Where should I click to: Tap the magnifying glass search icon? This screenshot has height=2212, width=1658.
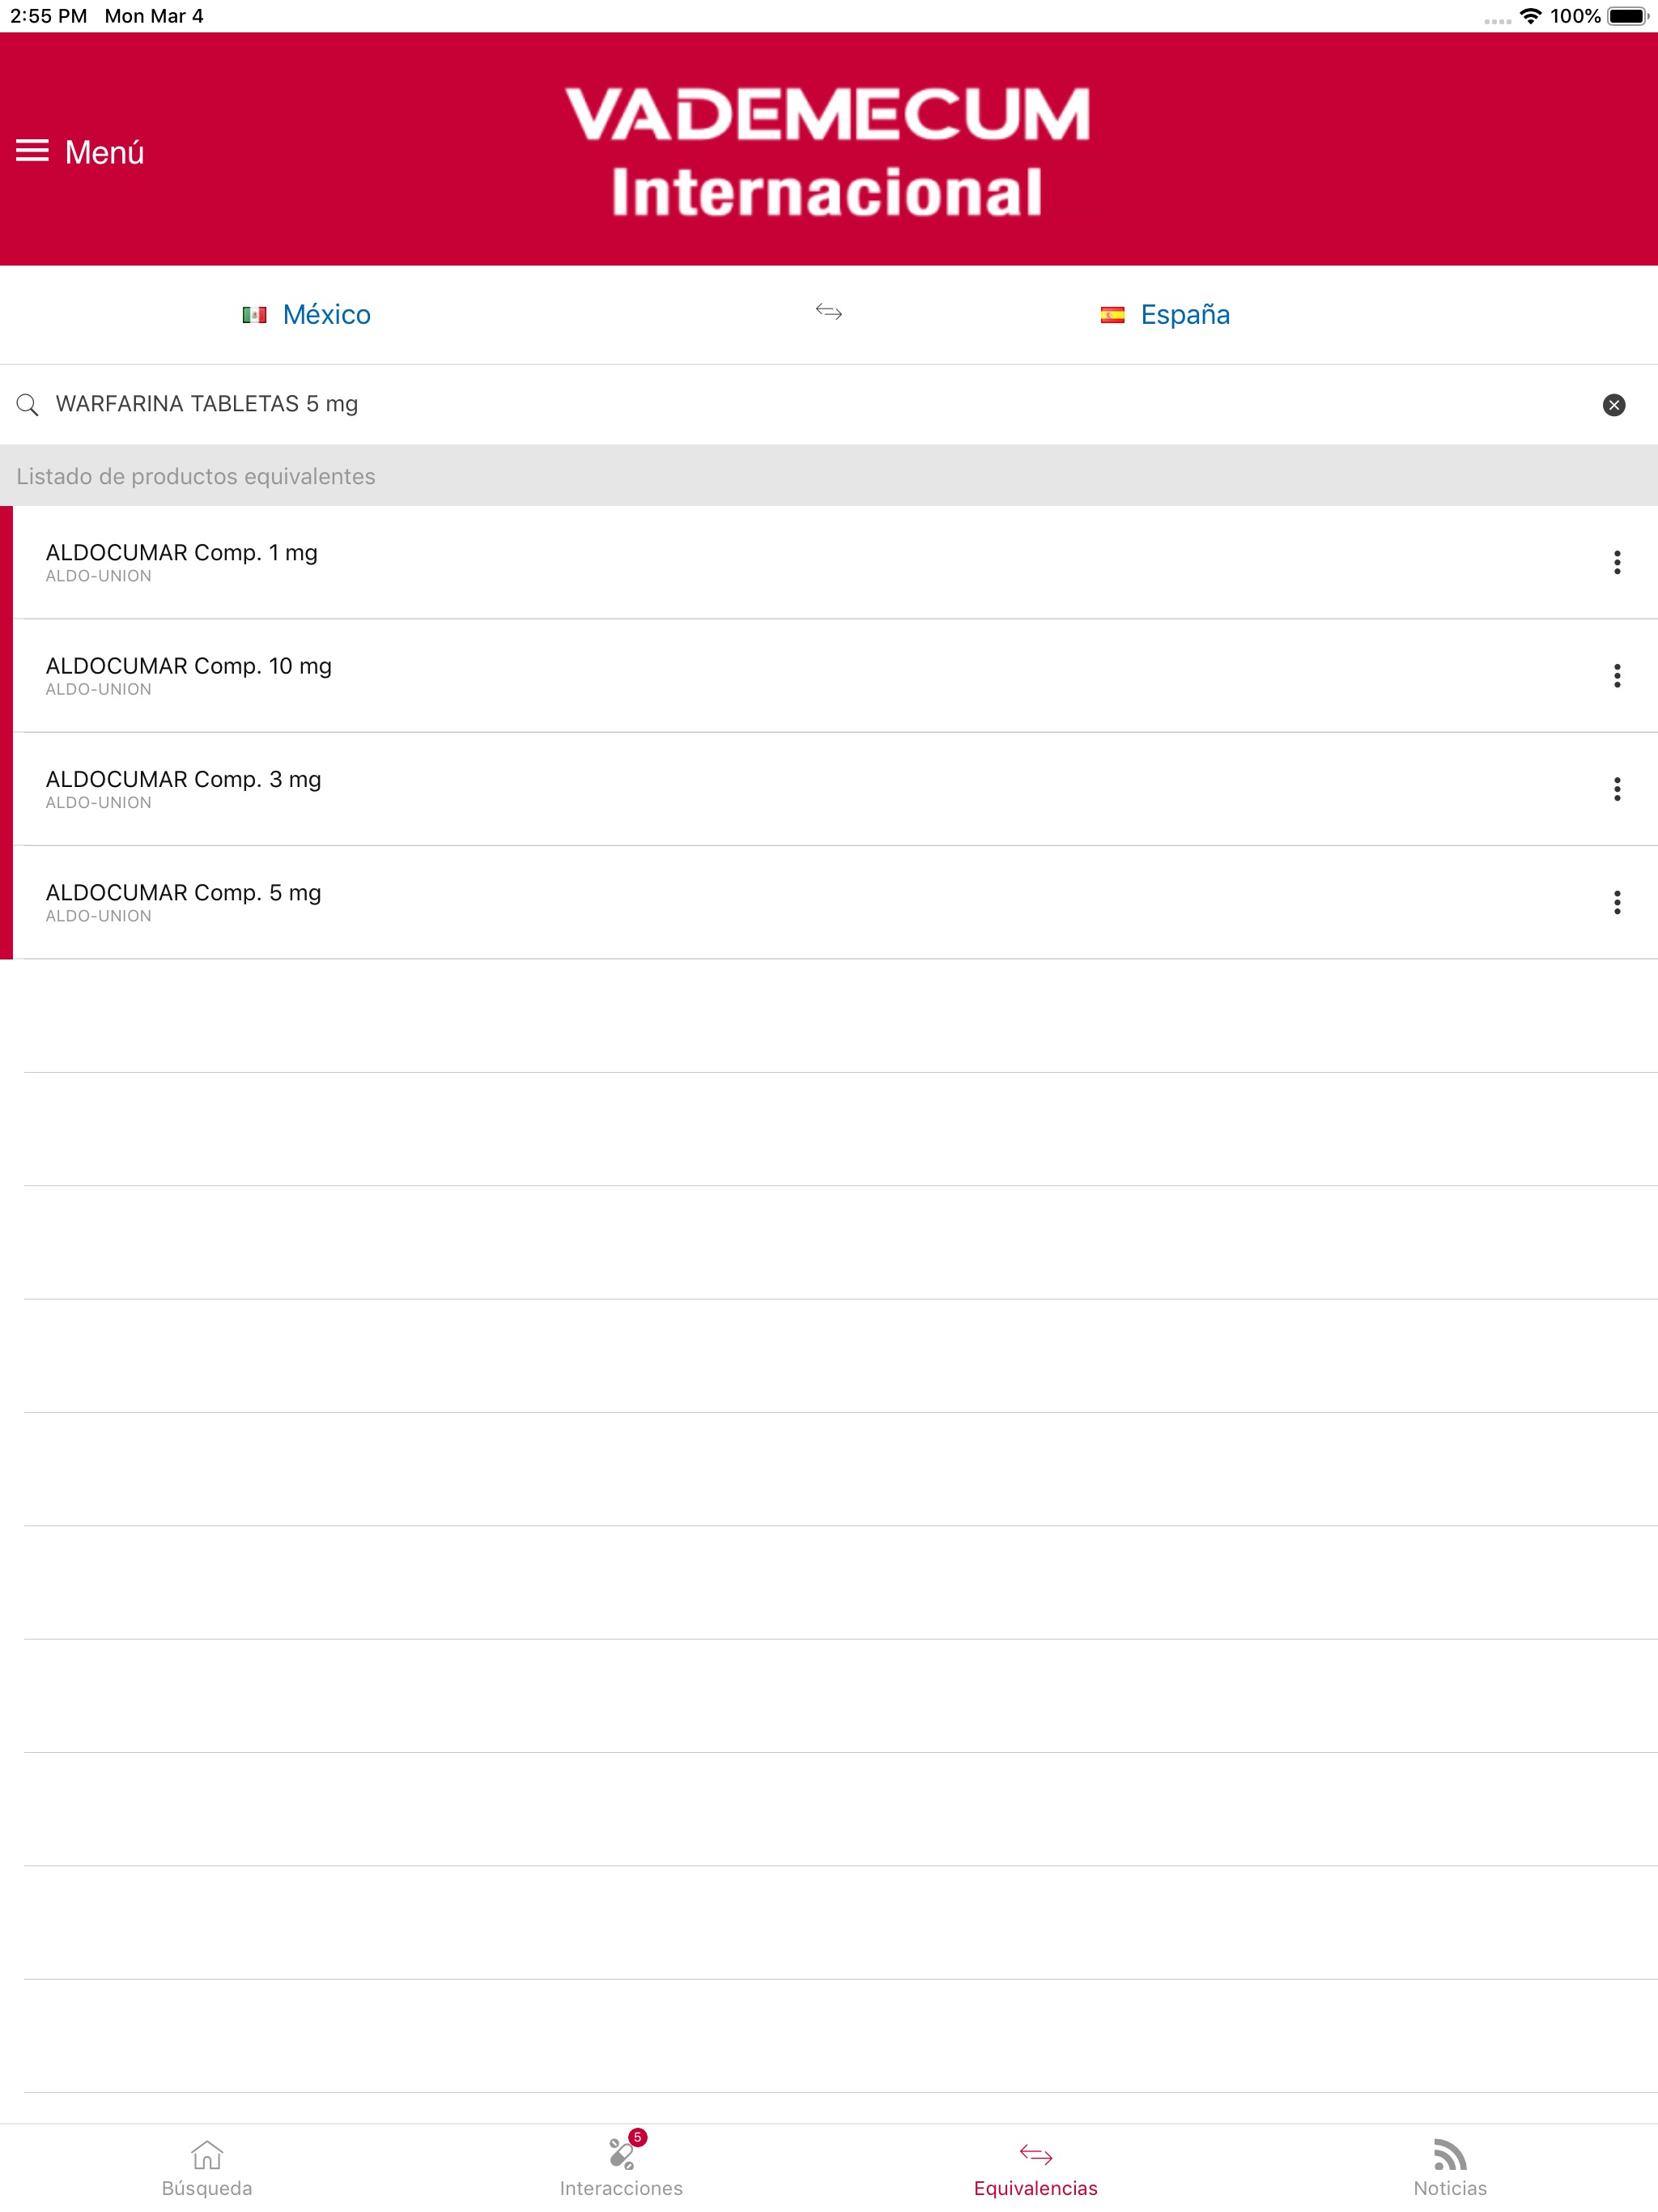pyautogui.click(x=28, y=404)
